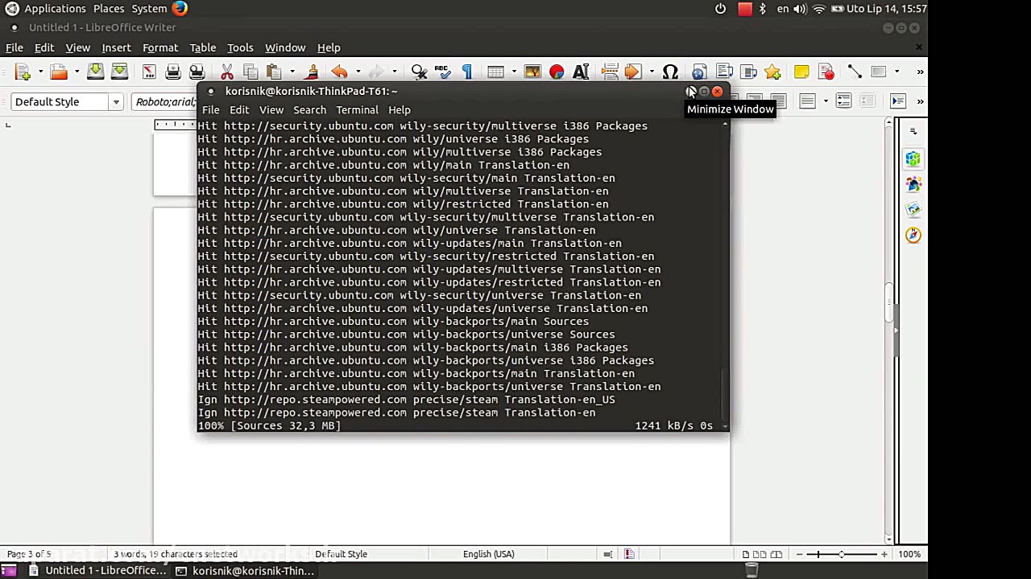The image size is (1031, 579).
Task: Click the Copy icon in Writer toolbar
Action: pos(251,72)
